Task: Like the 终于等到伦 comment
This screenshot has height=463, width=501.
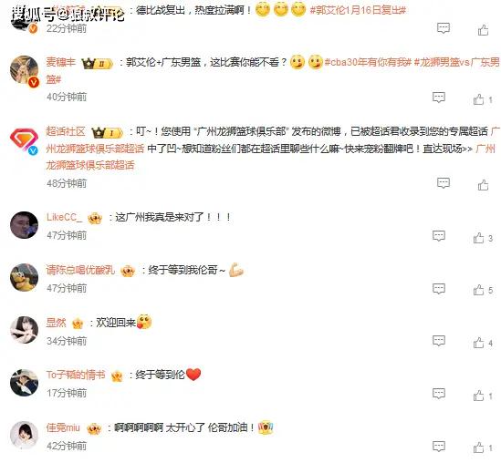Action: 478,396
